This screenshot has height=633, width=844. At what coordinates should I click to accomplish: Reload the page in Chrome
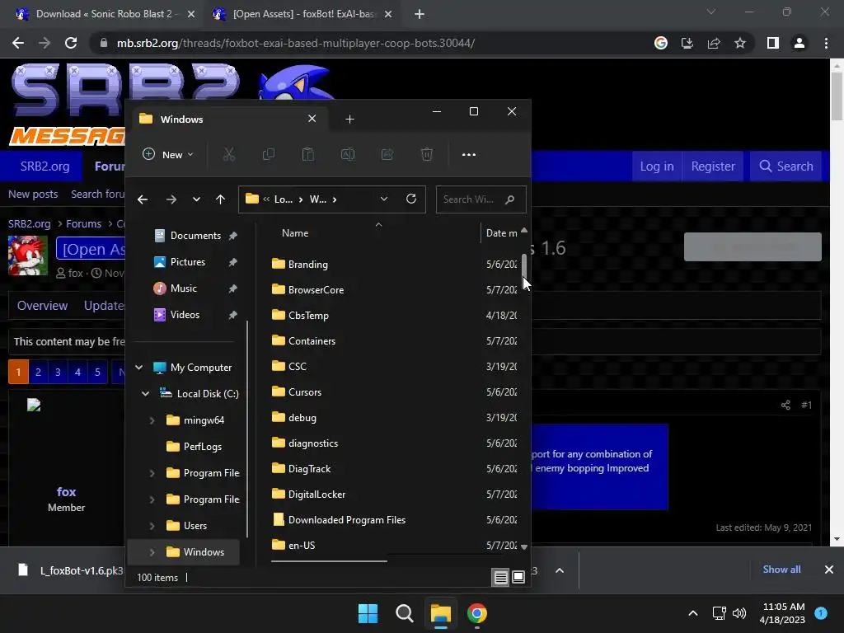pyautogui.click(x=71, y=43)
